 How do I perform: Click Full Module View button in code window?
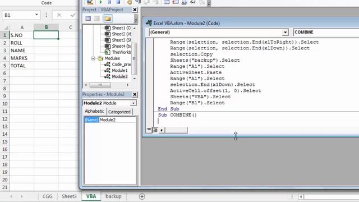[x=155, y=130]
